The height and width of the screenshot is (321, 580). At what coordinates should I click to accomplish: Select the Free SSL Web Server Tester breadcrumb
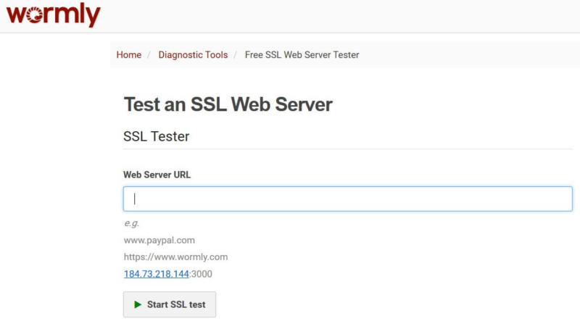[302, 54]
